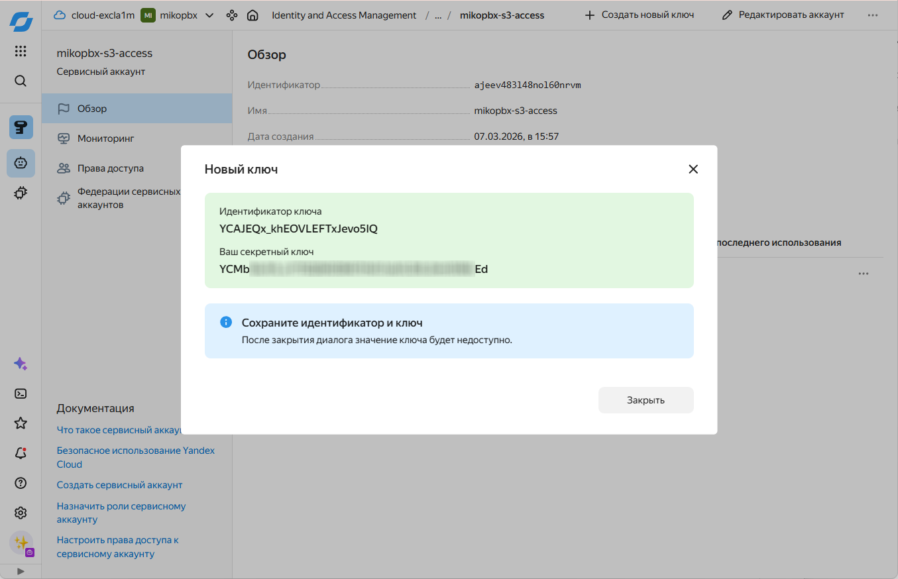Open the top-right more actions menu
The image size is (898, 579).
pos(872,15)
